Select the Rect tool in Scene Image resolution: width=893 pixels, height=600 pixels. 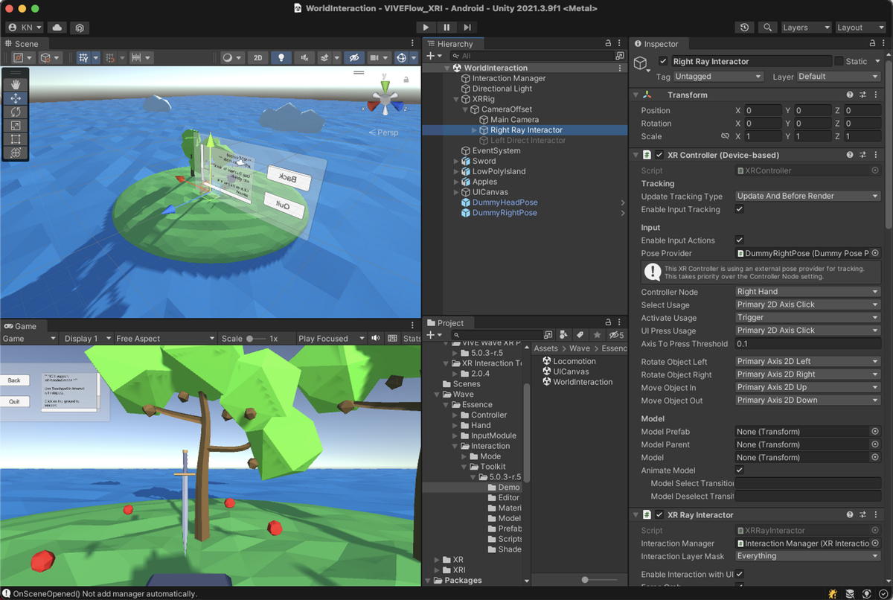[x=15, y=138]
